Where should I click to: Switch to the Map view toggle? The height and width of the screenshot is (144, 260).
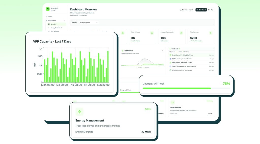coord(211,10)
